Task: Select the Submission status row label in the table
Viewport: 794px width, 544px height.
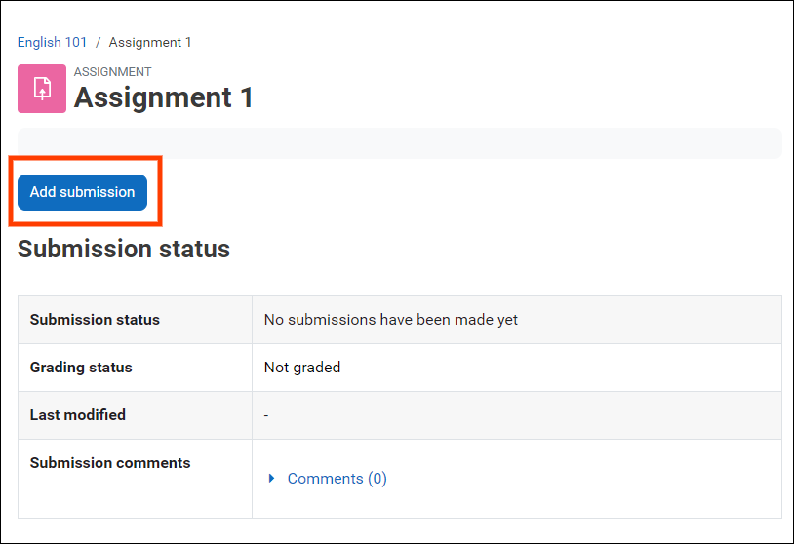Action: tap(95, 320)
